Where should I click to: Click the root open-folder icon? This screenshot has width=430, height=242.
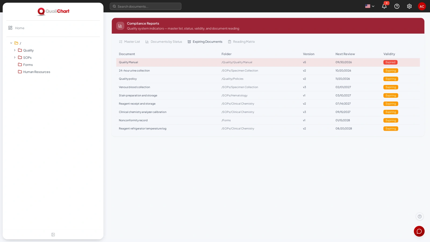click(x=16, y=43)
